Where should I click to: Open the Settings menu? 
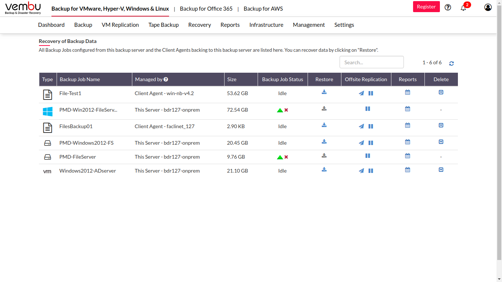tap(344, 25)
